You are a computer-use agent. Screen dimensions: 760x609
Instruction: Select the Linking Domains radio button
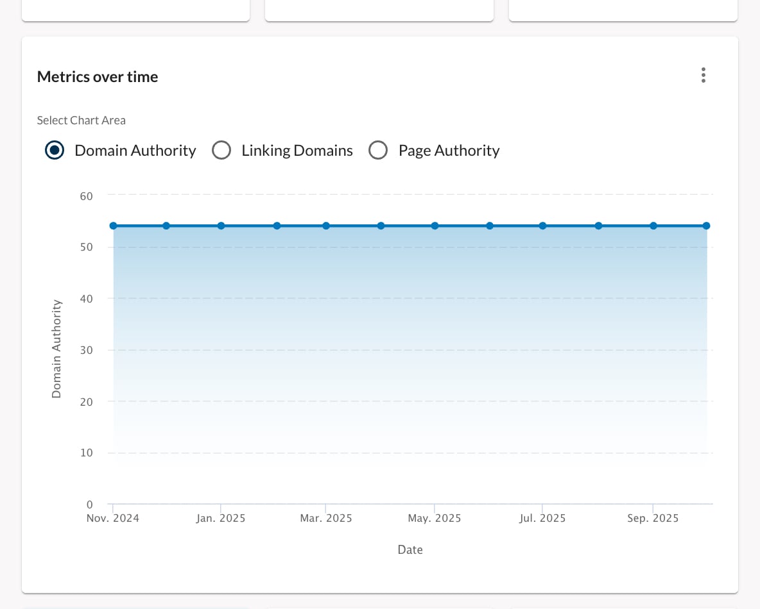pos(221,150)
